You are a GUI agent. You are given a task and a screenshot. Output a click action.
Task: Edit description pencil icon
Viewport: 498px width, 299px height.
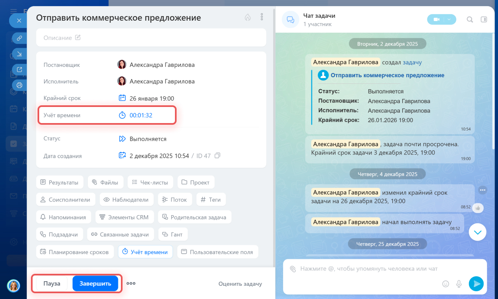pos(78,38)
